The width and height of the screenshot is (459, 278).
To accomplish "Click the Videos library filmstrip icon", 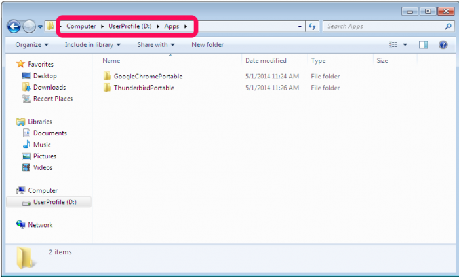I will tap(26, 167).
